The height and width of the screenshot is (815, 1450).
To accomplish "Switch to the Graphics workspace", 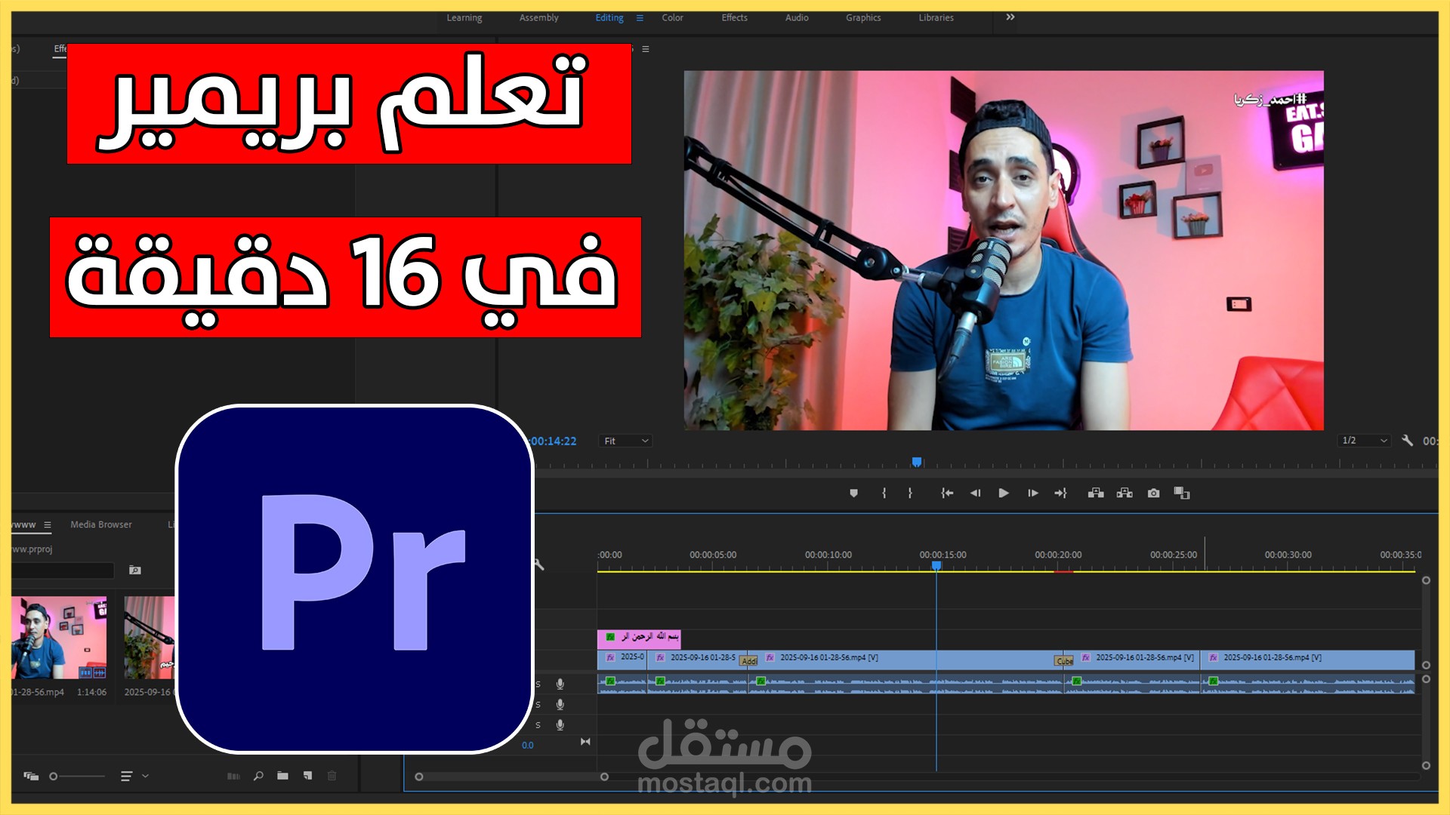I will pyautogui.click(x=863, y=17).
